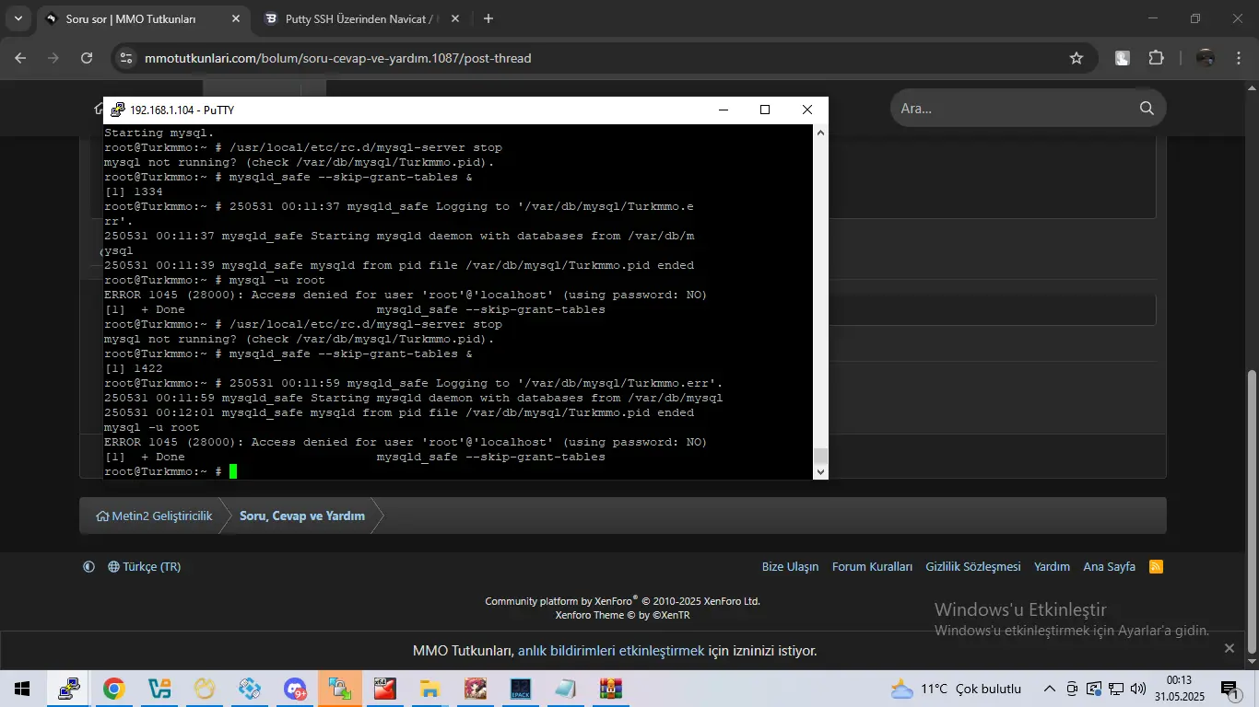This screenshot has height=707, width=1259.
Task: Open the sync status tray icon
Action: point(1094,689)
